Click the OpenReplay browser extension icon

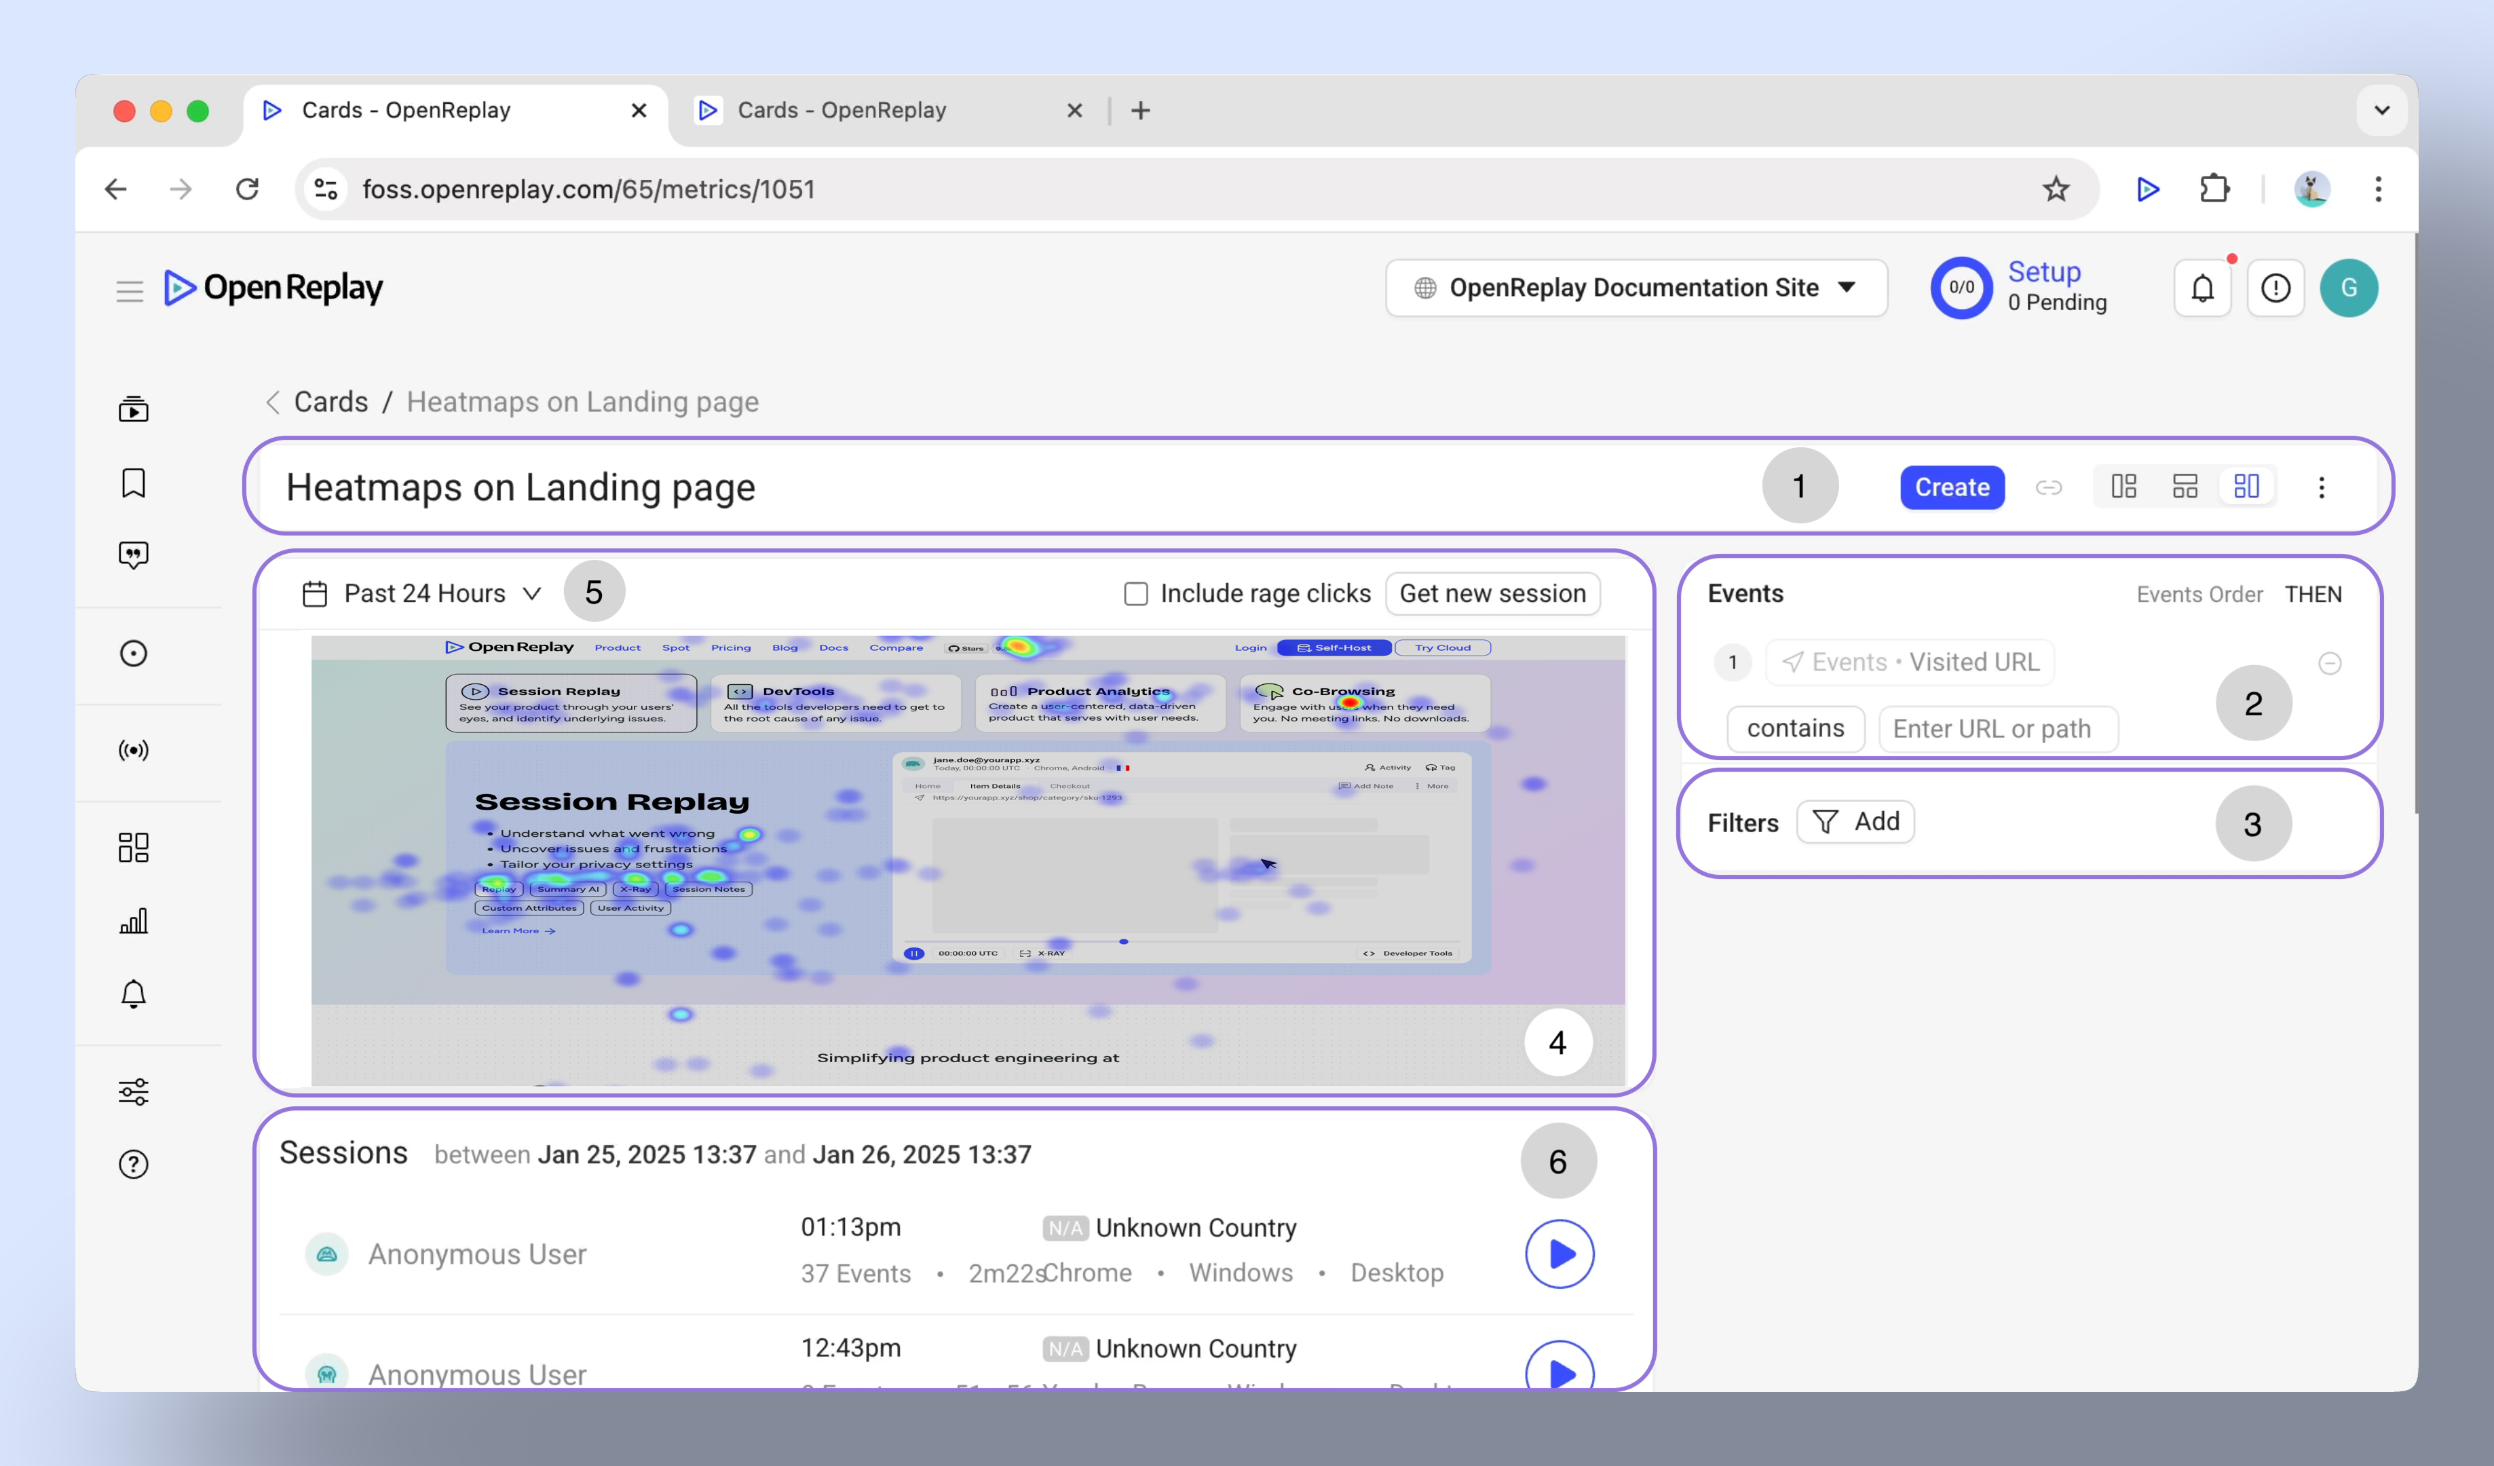pyautogui.click(x=2148, y=189)
